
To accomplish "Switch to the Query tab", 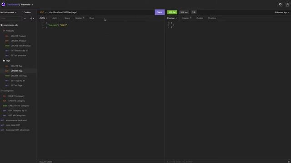I will 67,18.
